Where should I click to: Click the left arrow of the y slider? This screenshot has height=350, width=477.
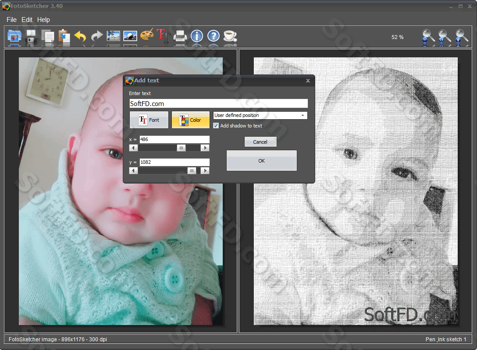pyautogui.click(x=133, y=171)
